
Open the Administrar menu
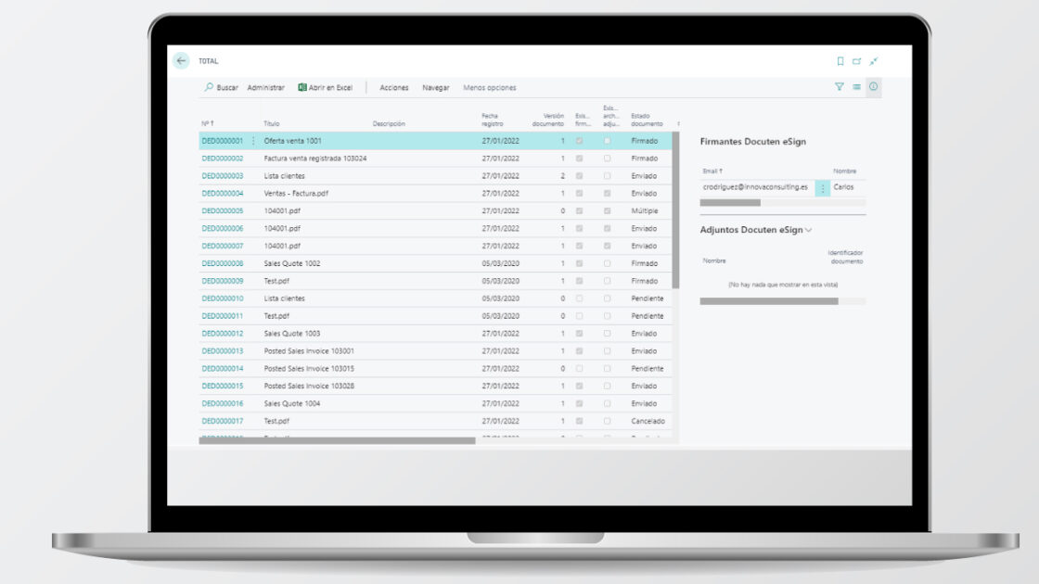[x=266, y=88]
